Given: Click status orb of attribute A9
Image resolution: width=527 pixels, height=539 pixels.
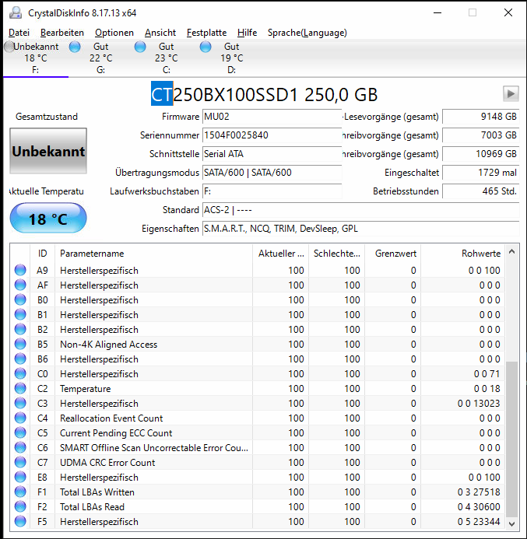Looking at the screenshot, I should (x=20, y=270).
